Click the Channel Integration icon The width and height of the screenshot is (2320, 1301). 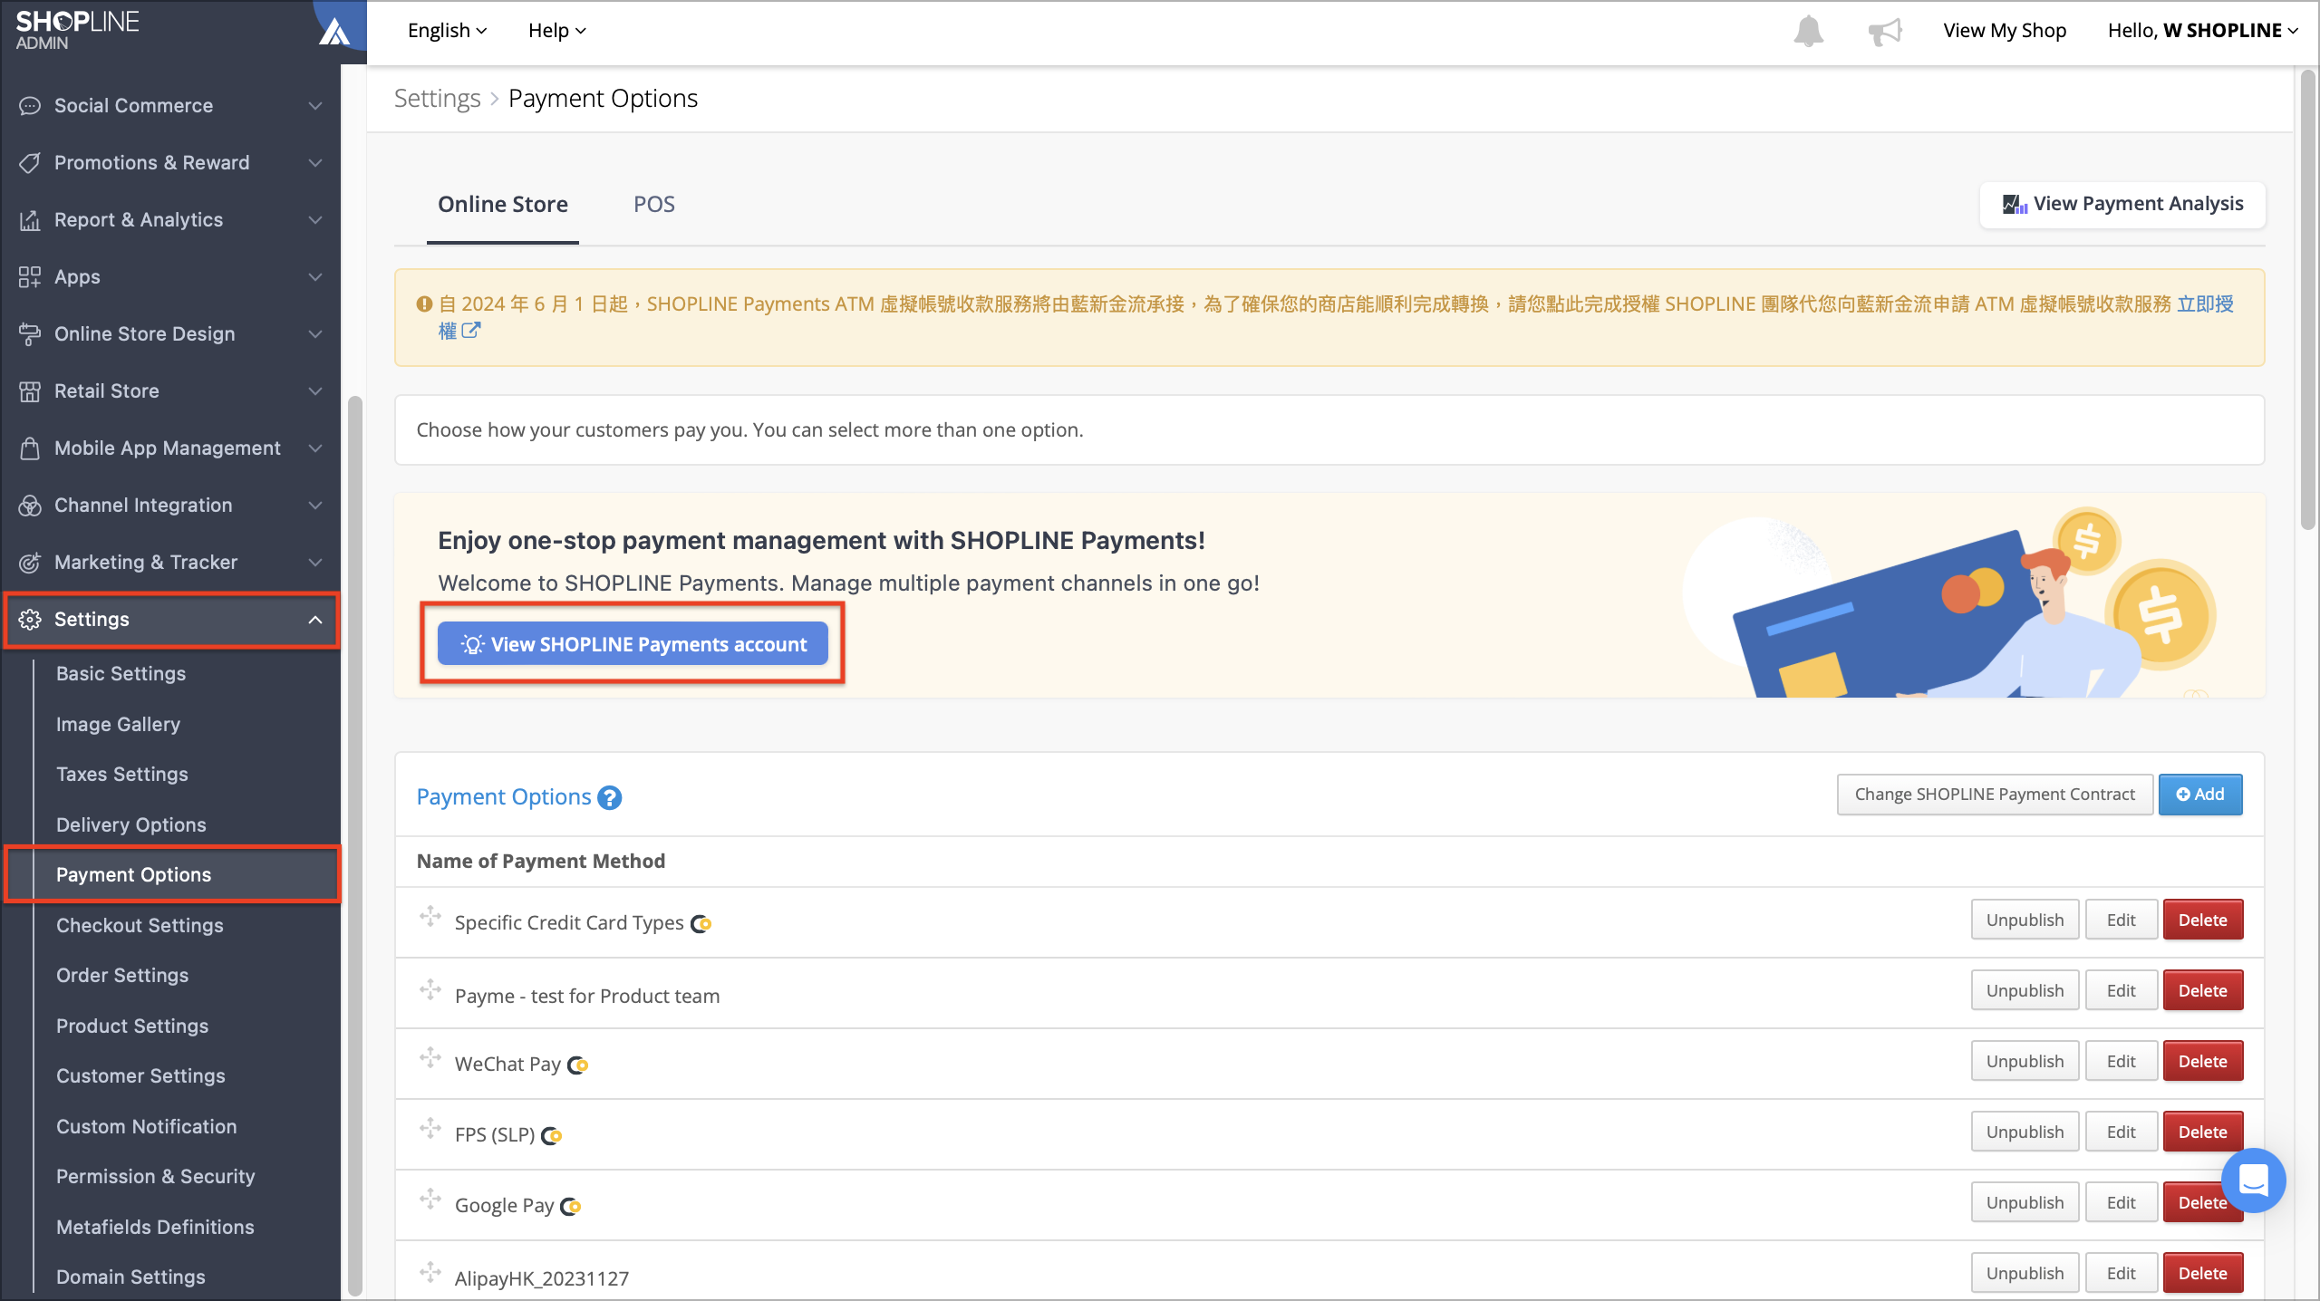point(30,506)
